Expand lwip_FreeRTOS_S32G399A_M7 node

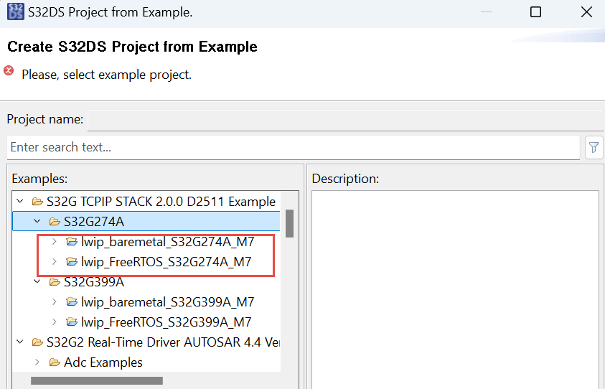[55, 322]
